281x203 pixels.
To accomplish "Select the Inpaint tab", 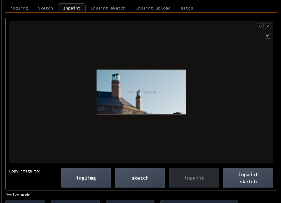I will [72, 8].
